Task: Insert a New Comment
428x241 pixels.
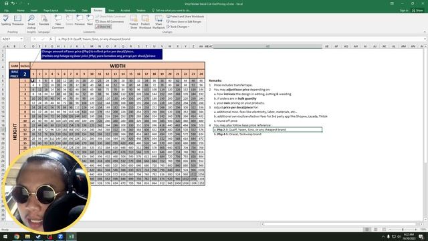Action: [58, 21]
